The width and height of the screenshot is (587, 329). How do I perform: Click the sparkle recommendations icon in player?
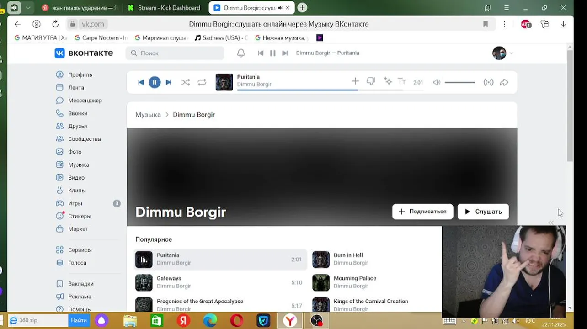(388, 81)
